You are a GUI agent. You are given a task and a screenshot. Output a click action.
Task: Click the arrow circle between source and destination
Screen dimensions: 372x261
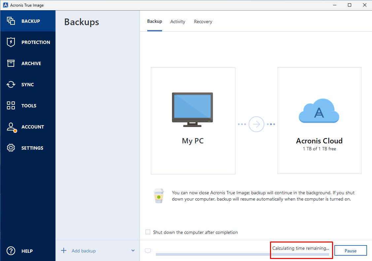coord(256,124)
